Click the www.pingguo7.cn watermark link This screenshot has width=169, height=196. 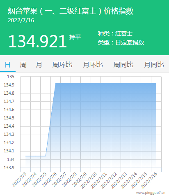point(151,193)
